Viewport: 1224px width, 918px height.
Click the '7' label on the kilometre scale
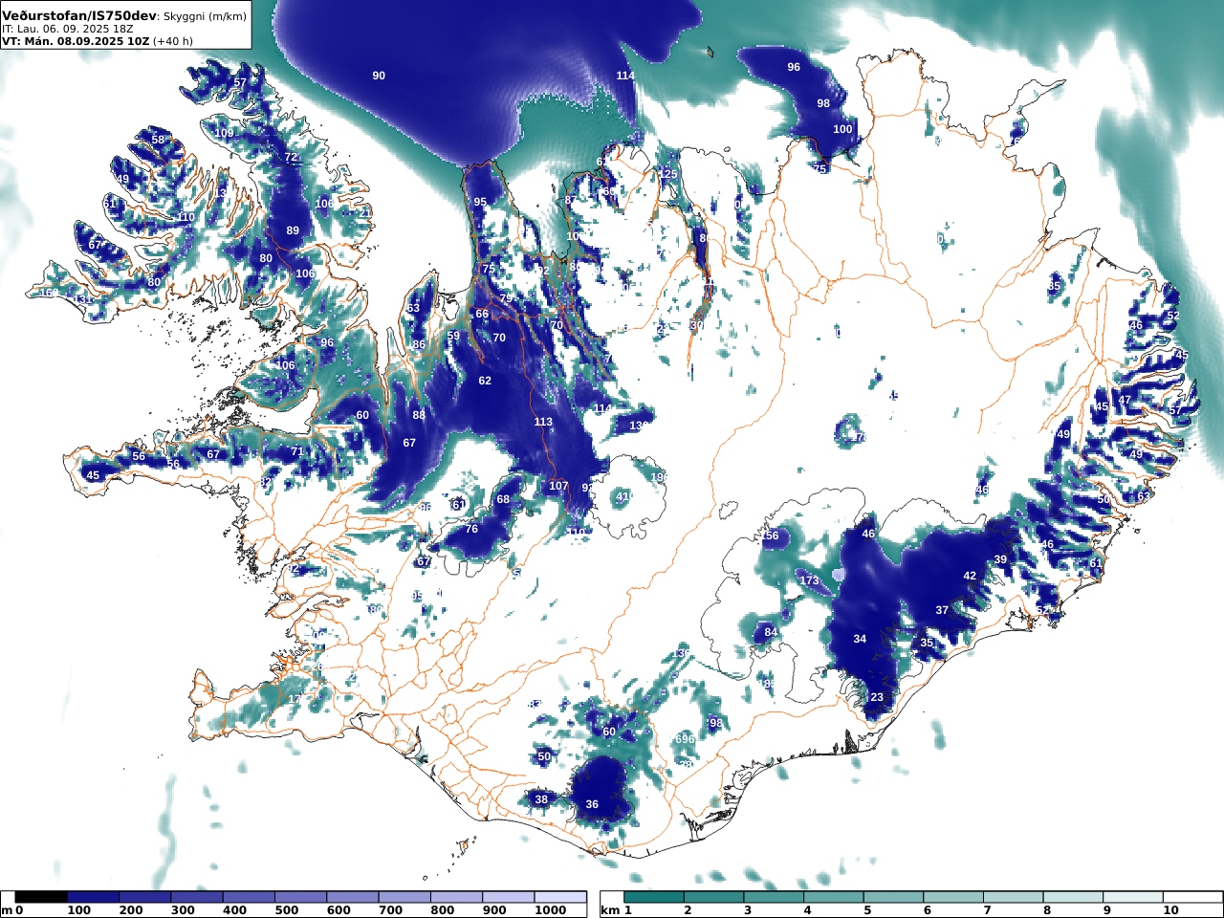pos(986,910)
